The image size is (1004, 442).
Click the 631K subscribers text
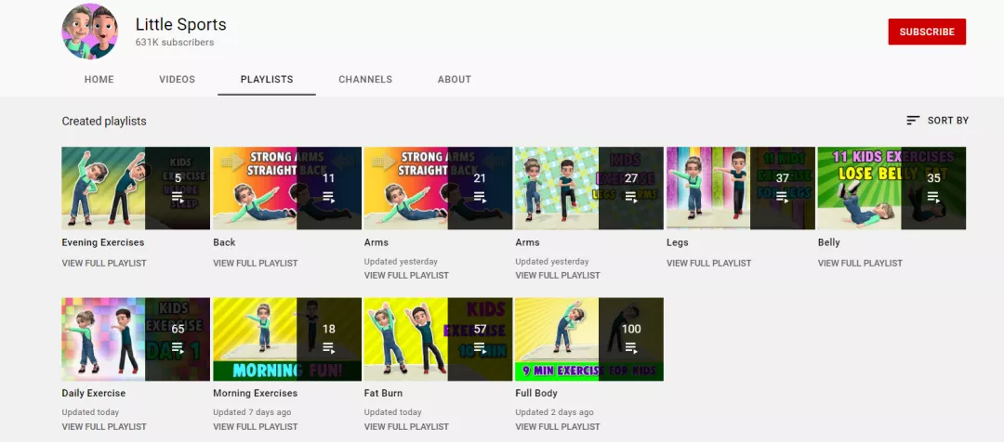click(x=174, y=42)
